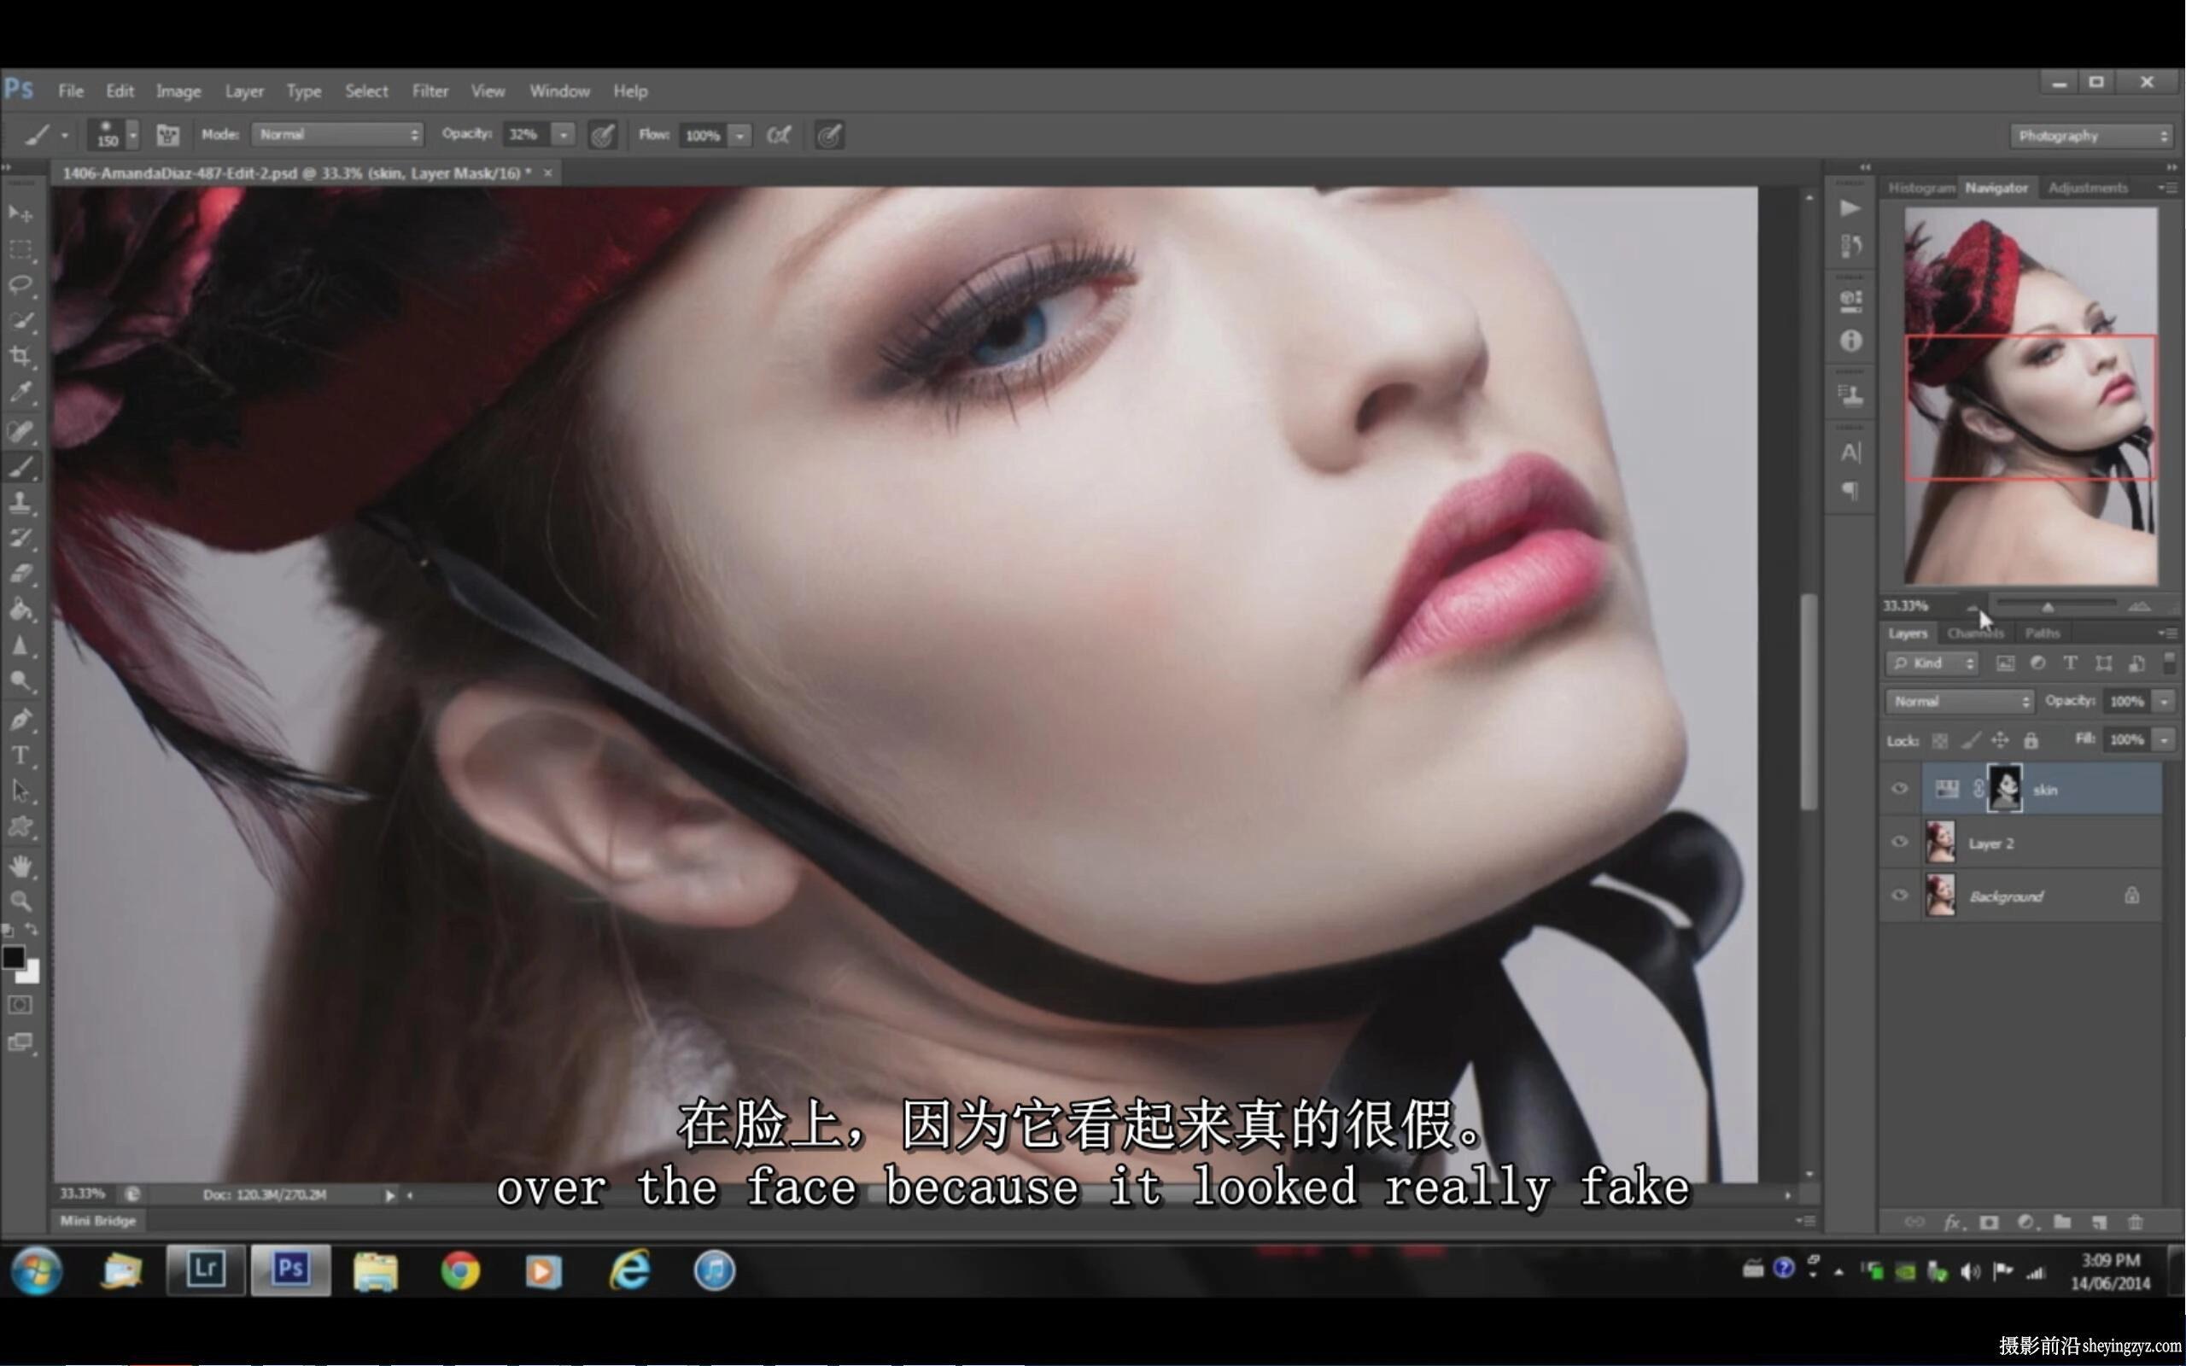Open the Character panel icon

(1851, 452)
